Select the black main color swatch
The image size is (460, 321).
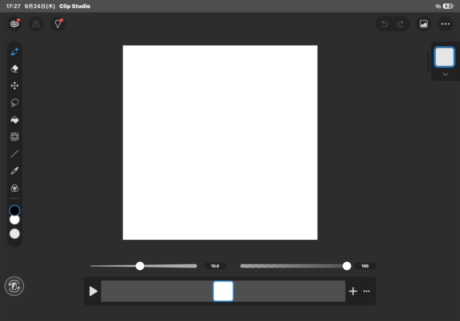tap(15, 210)
